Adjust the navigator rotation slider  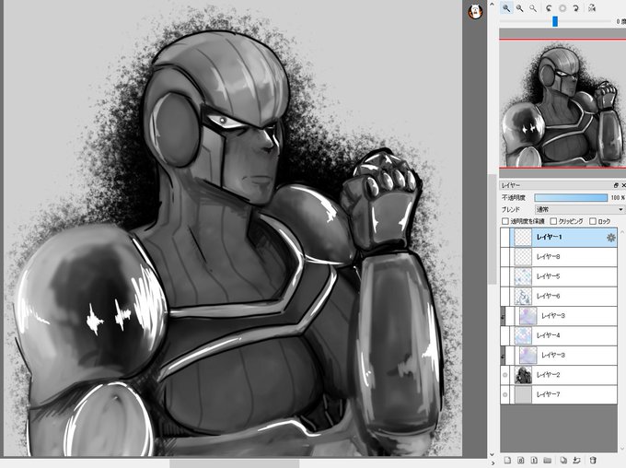pyautogui.click(x=555, y=21)
